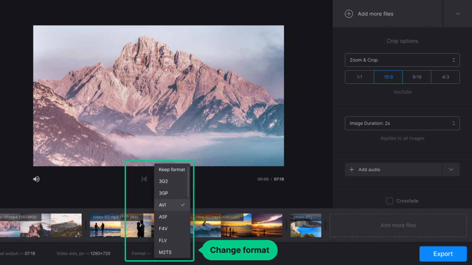The image size is (472, 265).
Task: Select the 4:3 aspect ratio
Action: (445, 77)
